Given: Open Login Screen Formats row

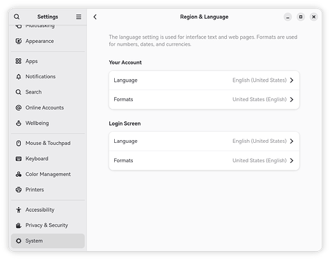Looking at the screenshot, I should point(204,161).
